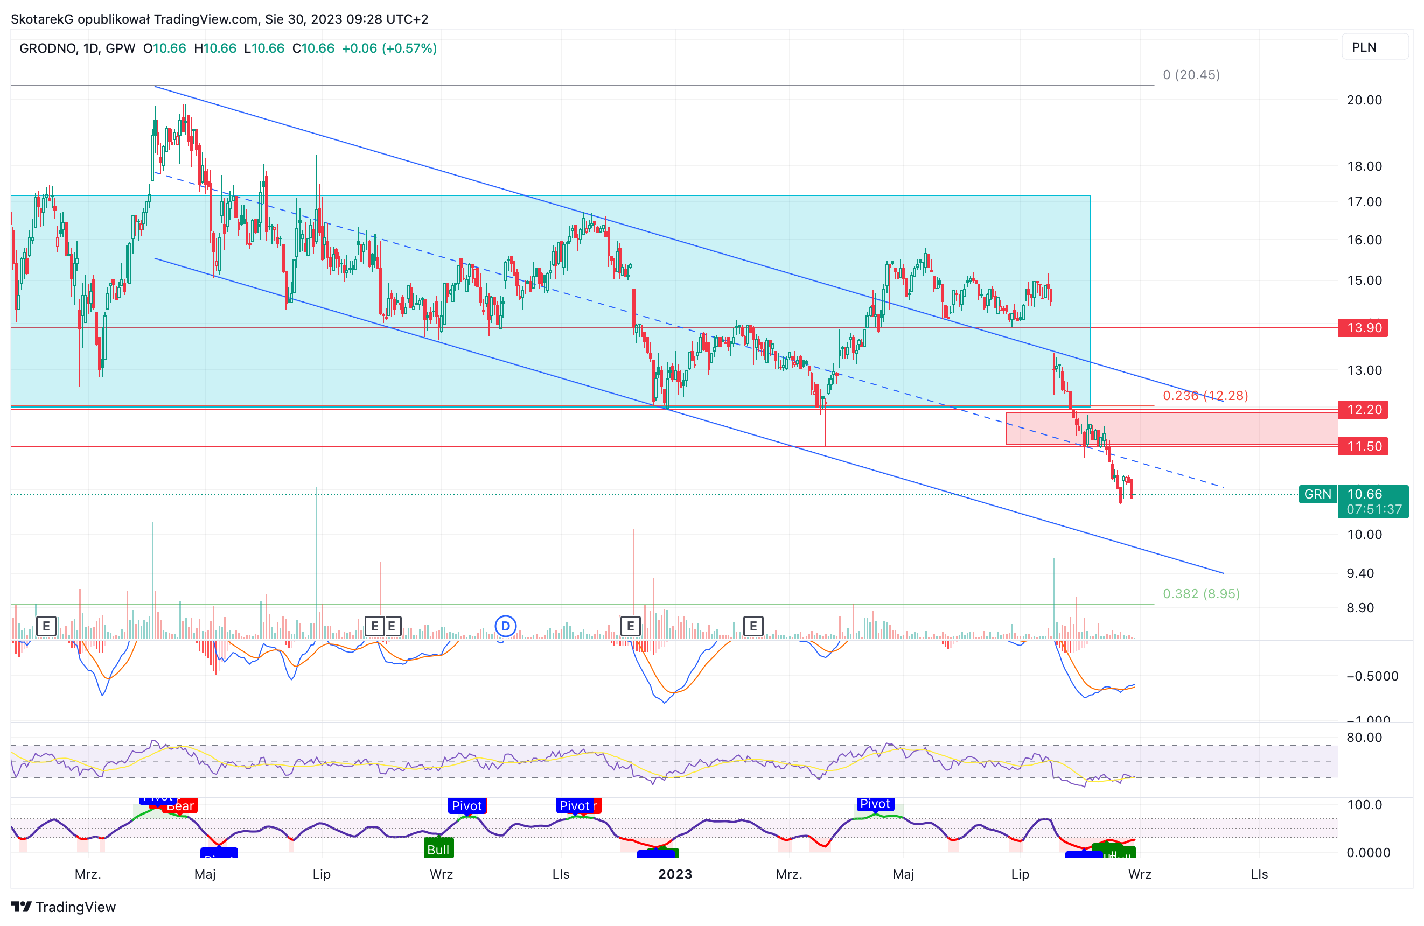This screenshot has height=926, width=1424.
Task: Click the +0.06 (+0.57%) change value
Action: (389, 48)
